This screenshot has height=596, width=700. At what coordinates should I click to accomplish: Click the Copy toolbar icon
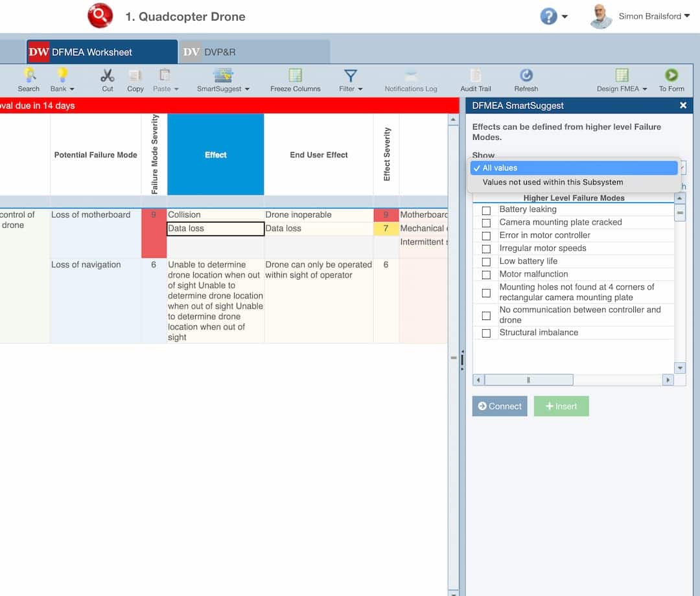(135, 79)
